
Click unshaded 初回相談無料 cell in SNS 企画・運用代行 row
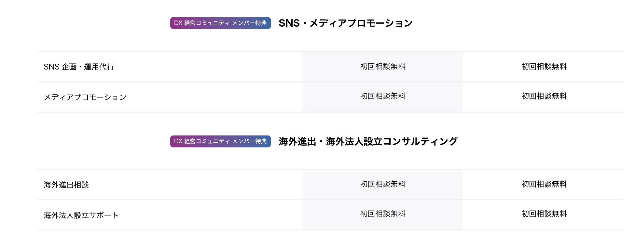(x=544, y=67)
